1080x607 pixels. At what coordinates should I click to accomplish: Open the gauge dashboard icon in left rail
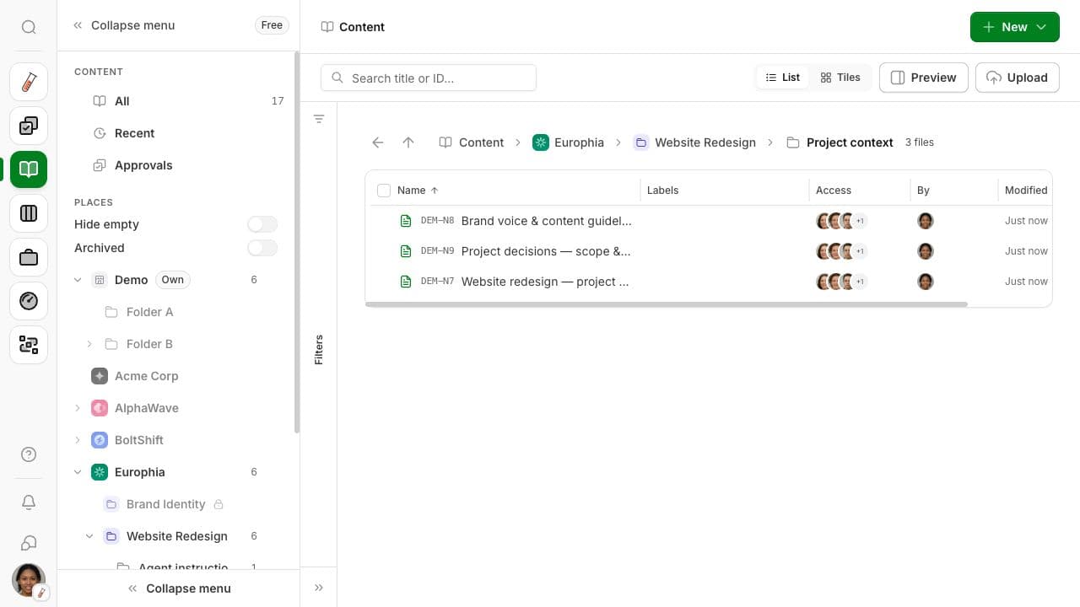29,301
